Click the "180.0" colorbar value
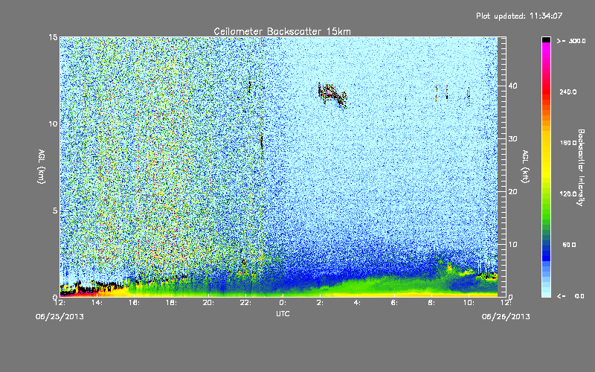Screen dimensions: 595x372 tap(568, 143)
